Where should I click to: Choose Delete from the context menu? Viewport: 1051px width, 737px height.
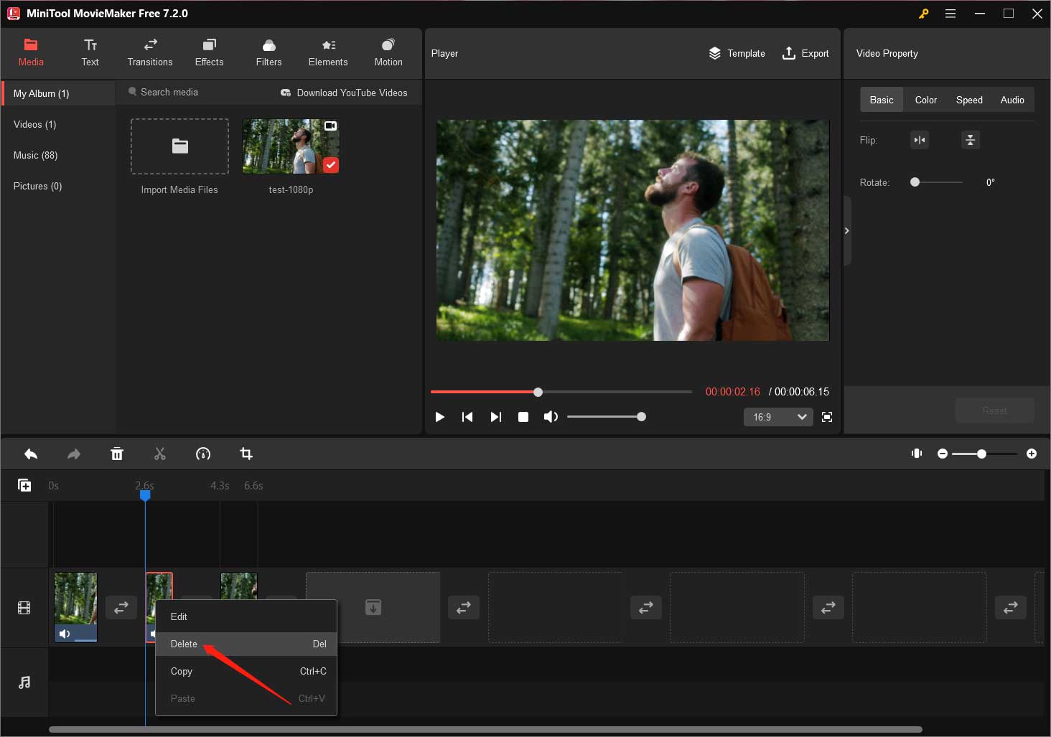[246, 644]
